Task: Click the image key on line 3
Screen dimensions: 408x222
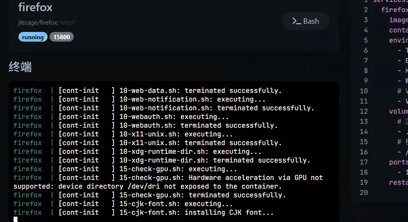Action: pos(398,20)
